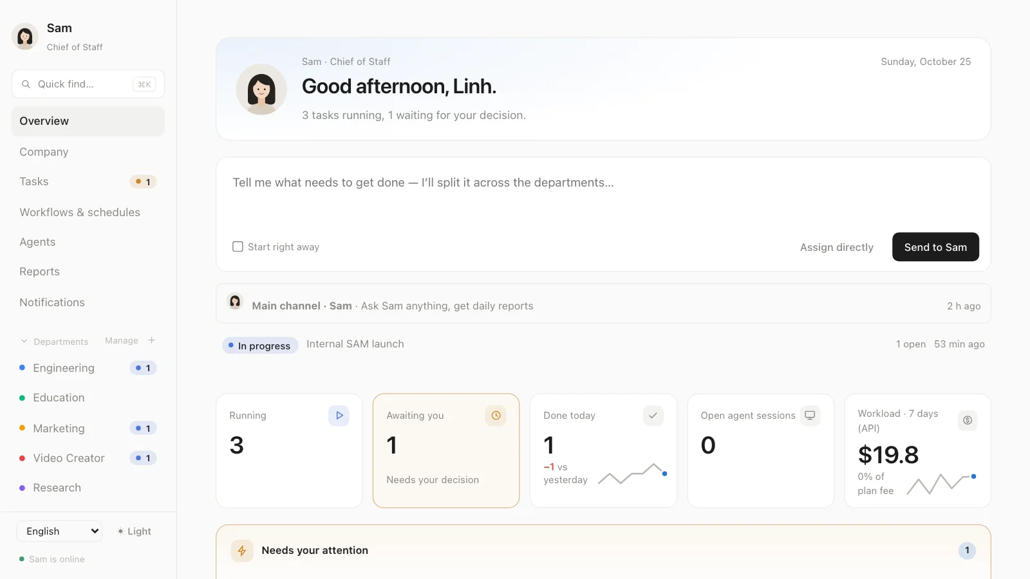Click the purple dot next to Research
The image size is (1030, 579).
(22, 488)
